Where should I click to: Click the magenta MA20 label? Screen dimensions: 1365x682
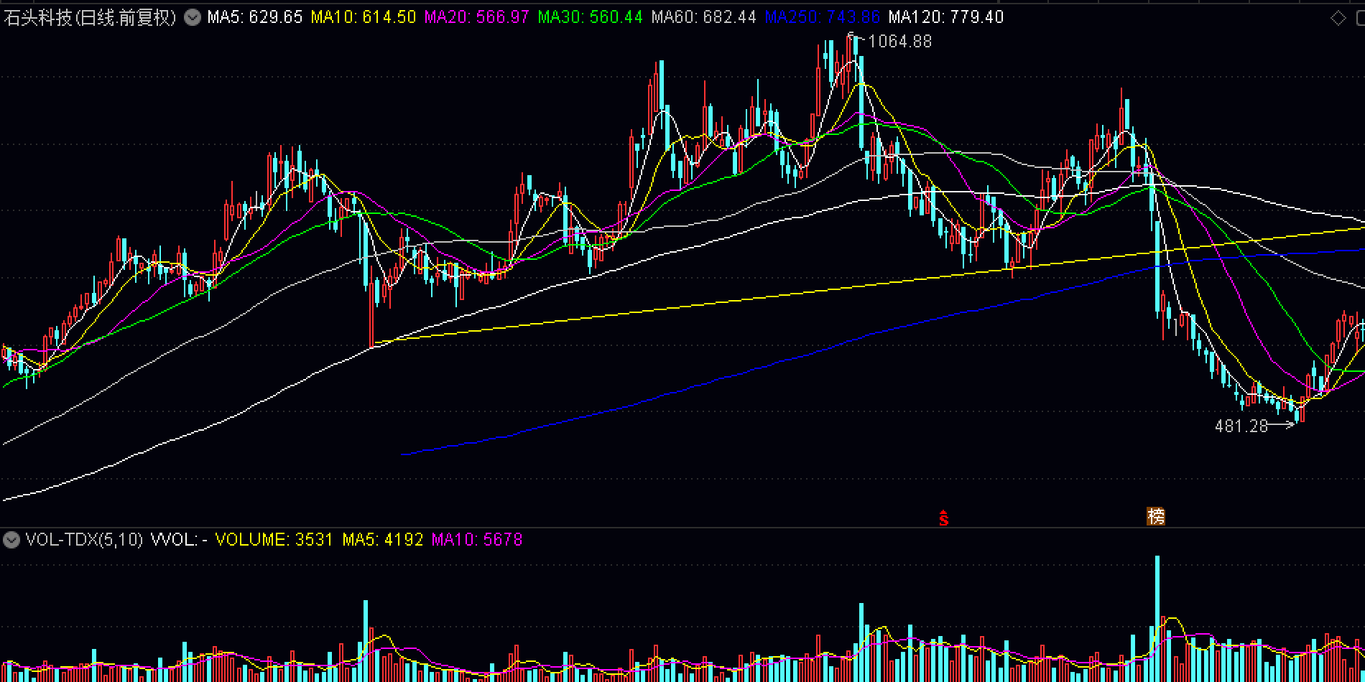pos(476,17)
